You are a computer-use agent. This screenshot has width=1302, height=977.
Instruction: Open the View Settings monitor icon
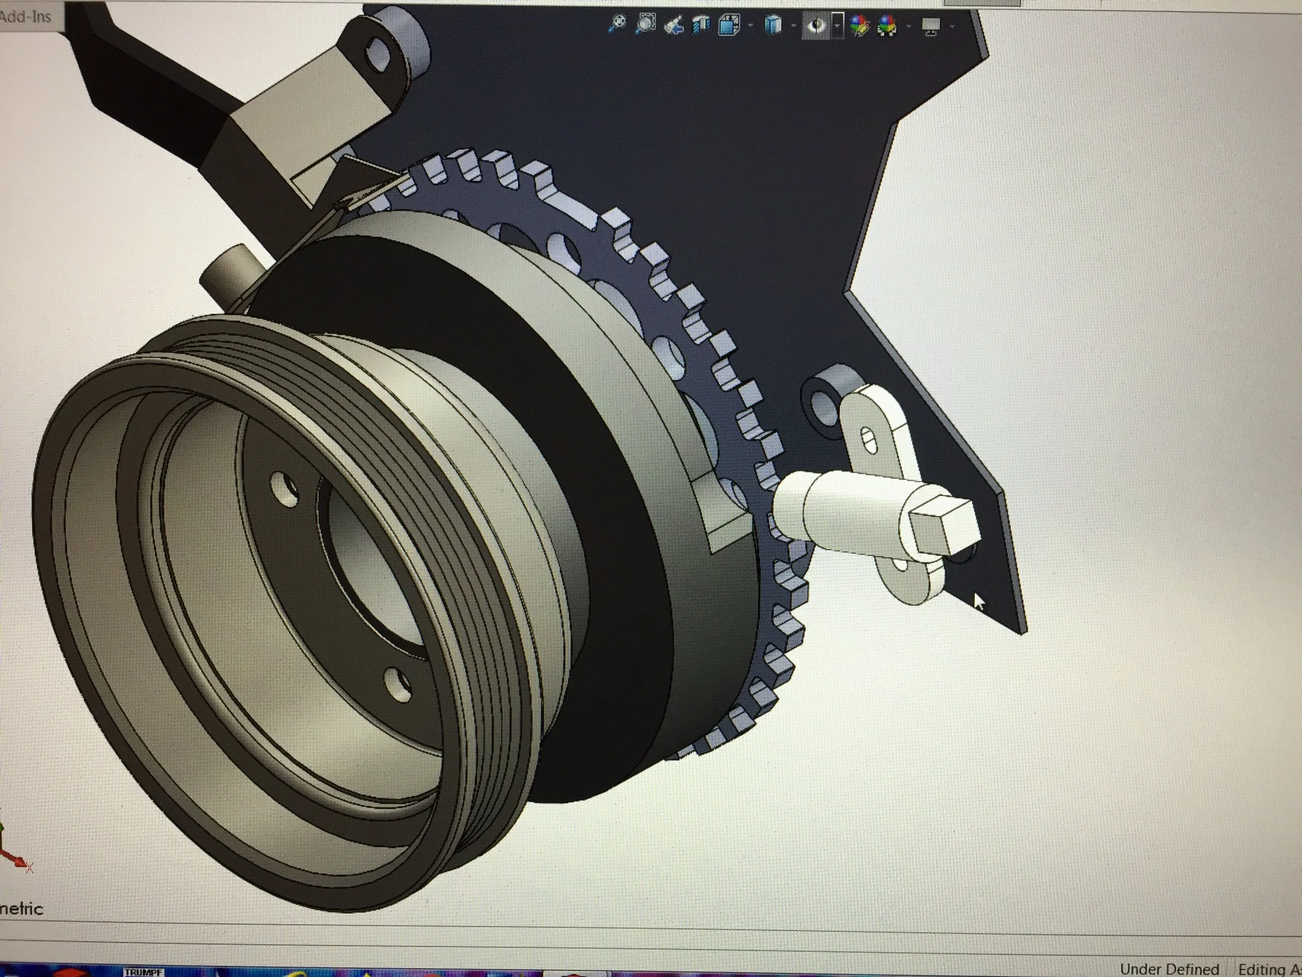pos(931,27)
